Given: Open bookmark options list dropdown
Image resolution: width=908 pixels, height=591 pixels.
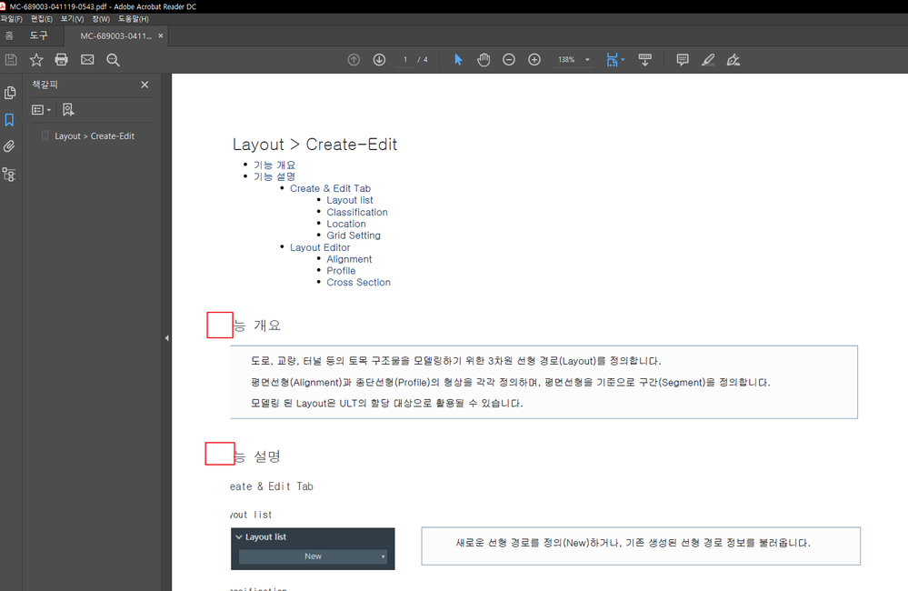Looking at the screenshot, I should click(41, 109).
